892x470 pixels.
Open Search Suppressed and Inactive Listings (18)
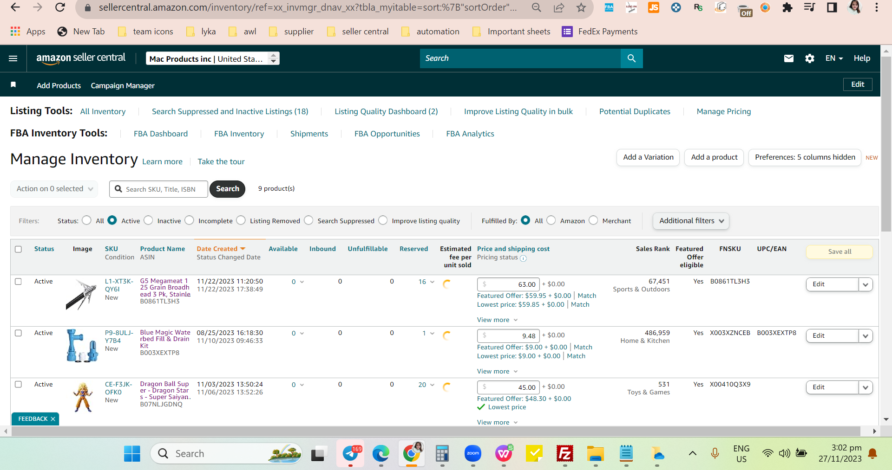pyautogui.click(x=230, y=111)
